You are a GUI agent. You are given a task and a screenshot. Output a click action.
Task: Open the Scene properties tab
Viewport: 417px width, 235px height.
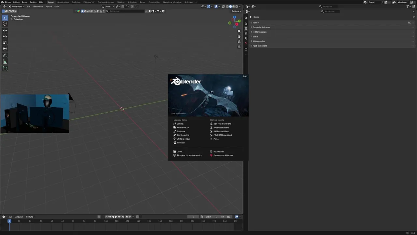(x=246, y=38)
